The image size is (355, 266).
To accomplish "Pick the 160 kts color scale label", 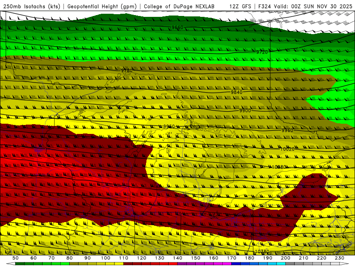I will (214, 258).
